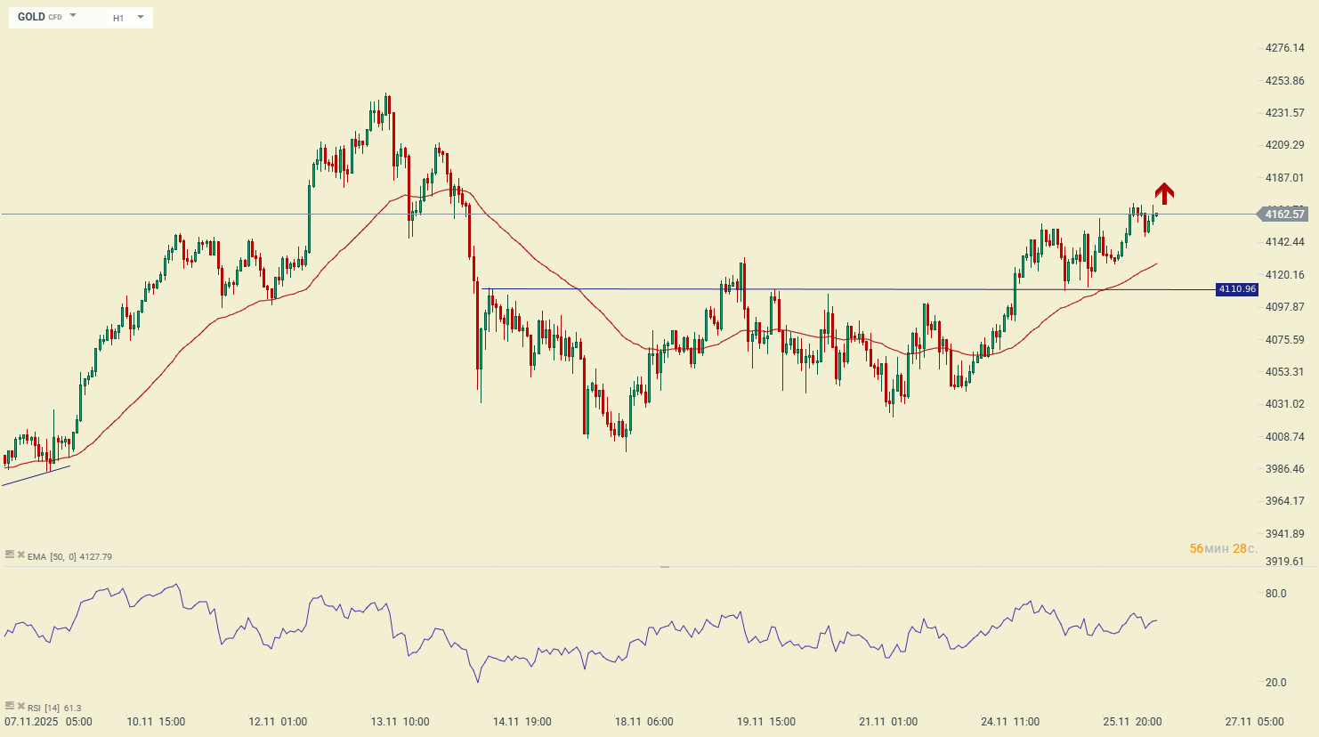1319x737 pixels.
Task: Click the 25.11 20:00 time axis label
Action: pos(1132,722)
